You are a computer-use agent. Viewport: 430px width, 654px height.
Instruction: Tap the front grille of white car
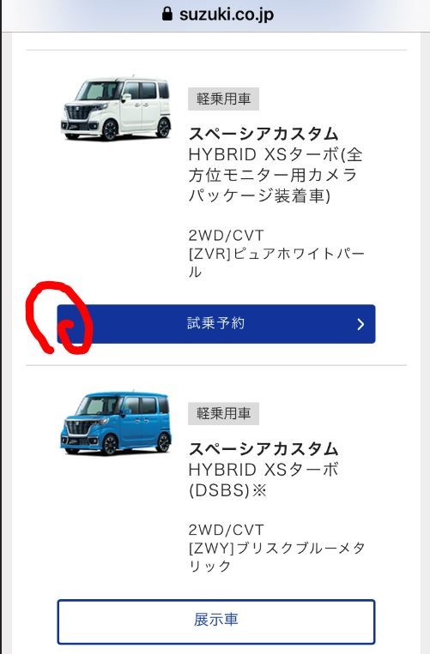coord(80,111)
